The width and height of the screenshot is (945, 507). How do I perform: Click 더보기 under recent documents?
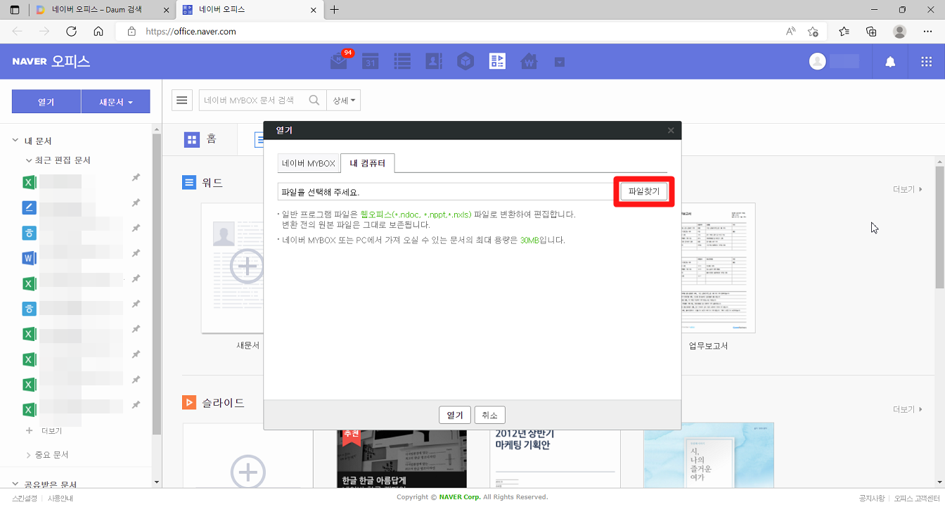[x=51, y=430]
